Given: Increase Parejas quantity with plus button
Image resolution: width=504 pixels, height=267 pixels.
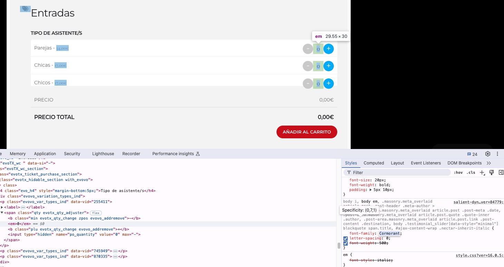Looking at the screenshot, I should 329,49.
